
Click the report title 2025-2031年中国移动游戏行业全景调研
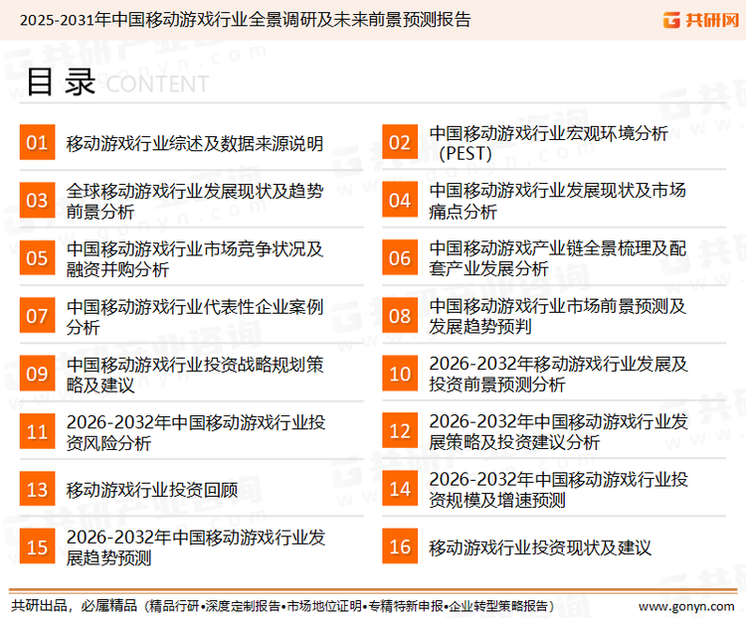[245, 20]
